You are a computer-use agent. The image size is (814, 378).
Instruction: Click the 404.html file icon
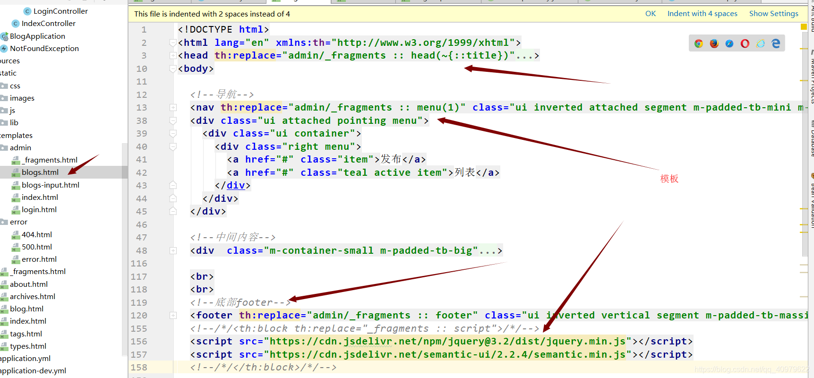(x=16, y=235)
